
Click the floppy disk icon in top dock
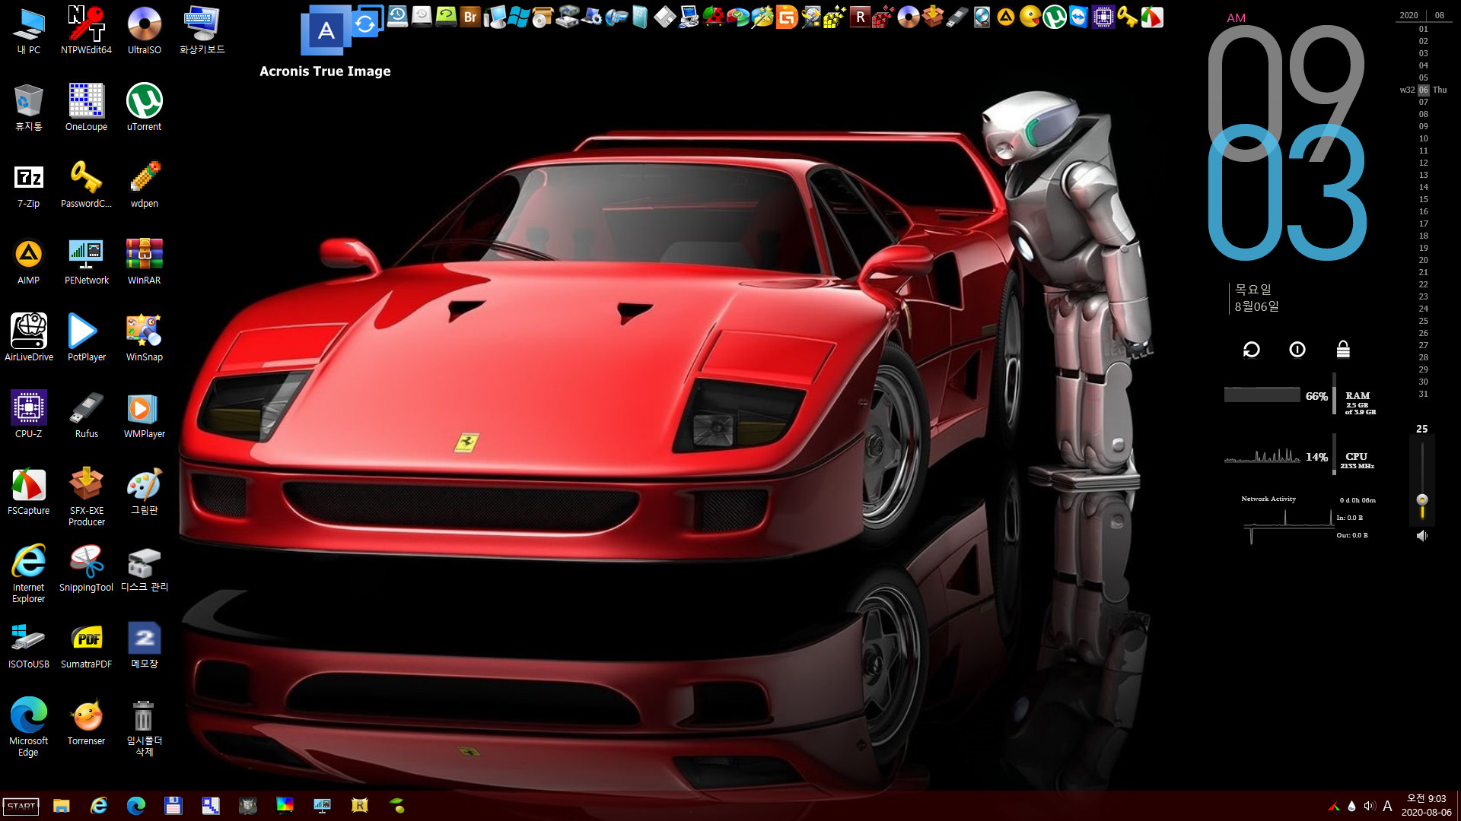coord(664,17)
